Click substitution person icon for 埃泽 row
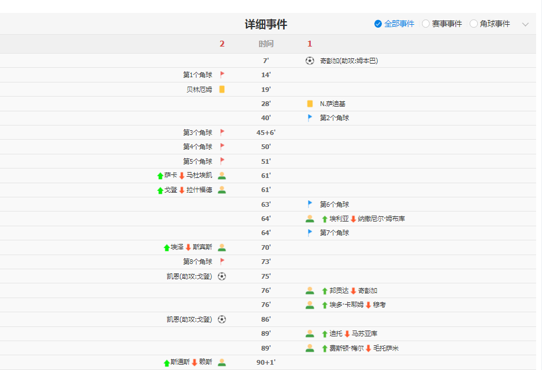This screenshot has width=542, height=370. [x=222, y=247]
